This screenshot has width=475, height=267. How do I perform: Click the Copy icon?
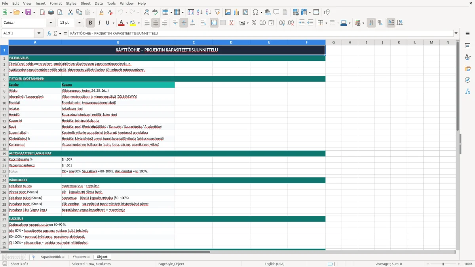pyautogui.click(x=79, y=12)
